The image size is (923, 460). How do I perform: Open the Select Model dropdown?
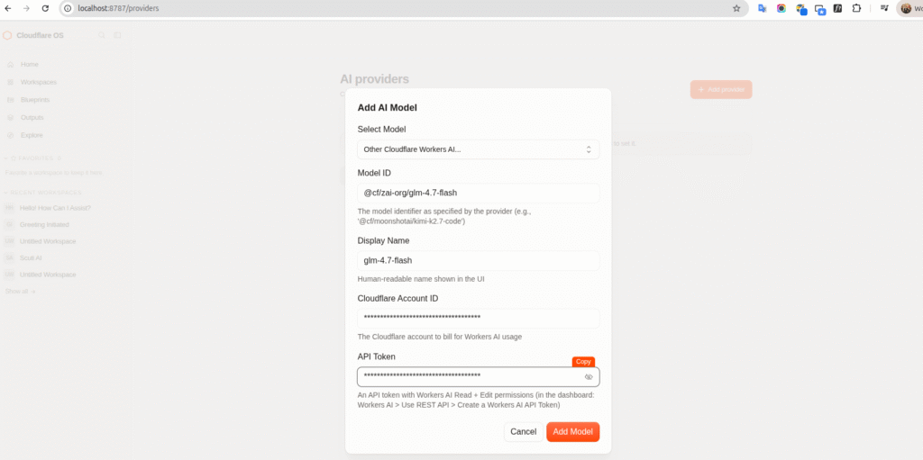coord(478,149)
